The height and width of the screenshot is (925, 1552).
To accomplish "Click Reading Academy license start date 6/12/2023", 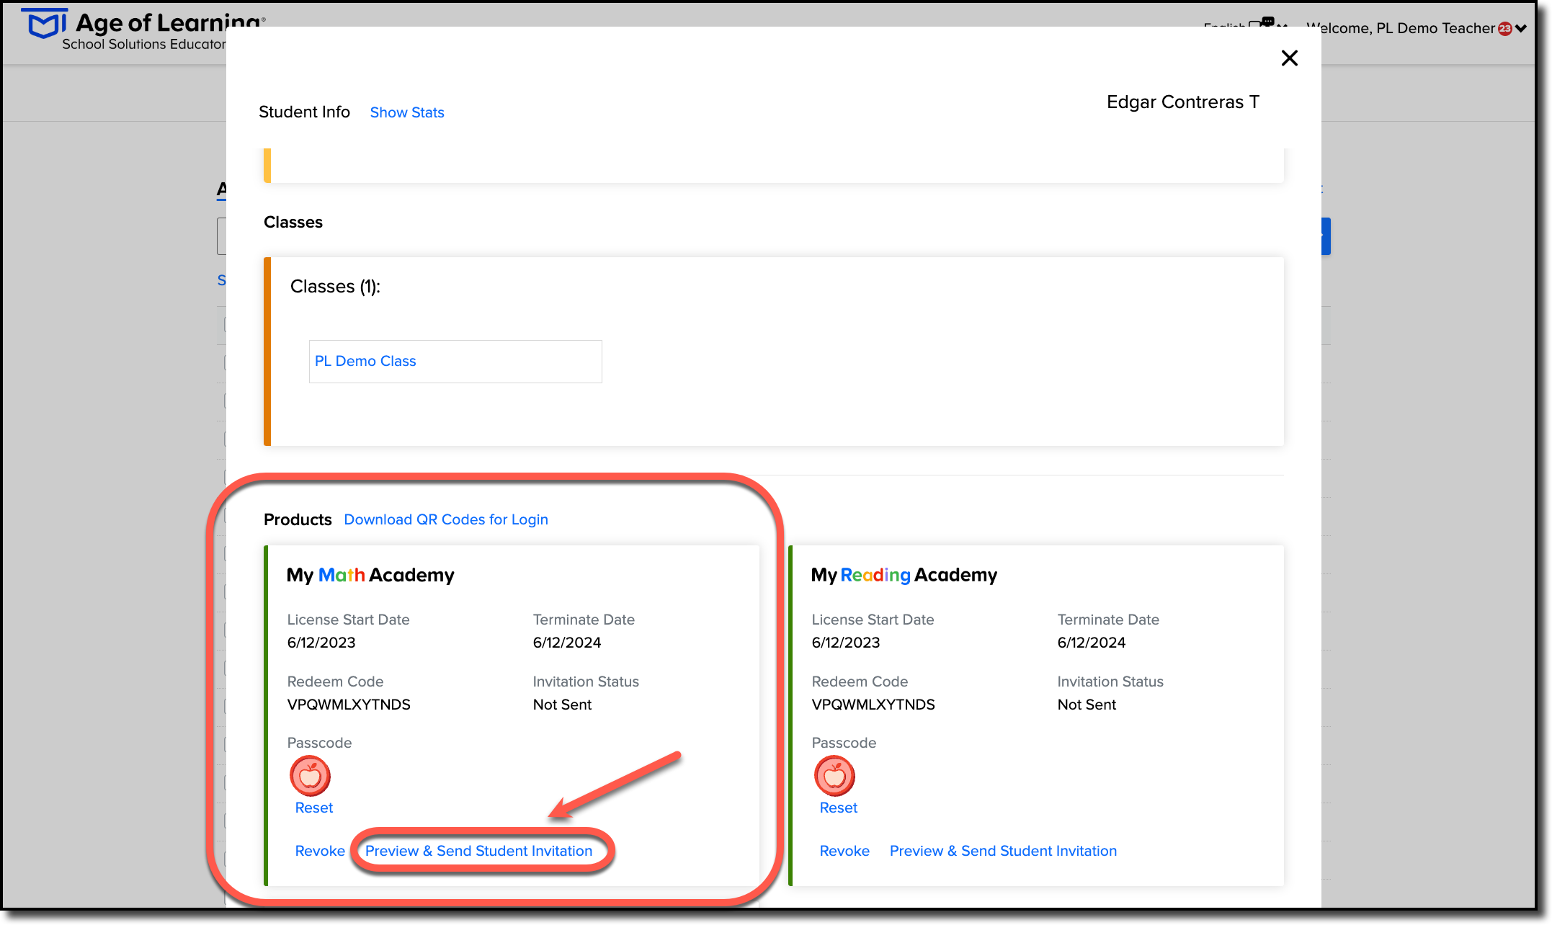I will (846, 643).
